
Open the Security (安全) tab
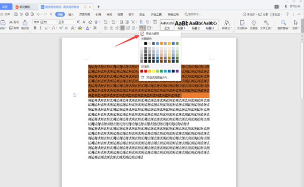(142, 15)
